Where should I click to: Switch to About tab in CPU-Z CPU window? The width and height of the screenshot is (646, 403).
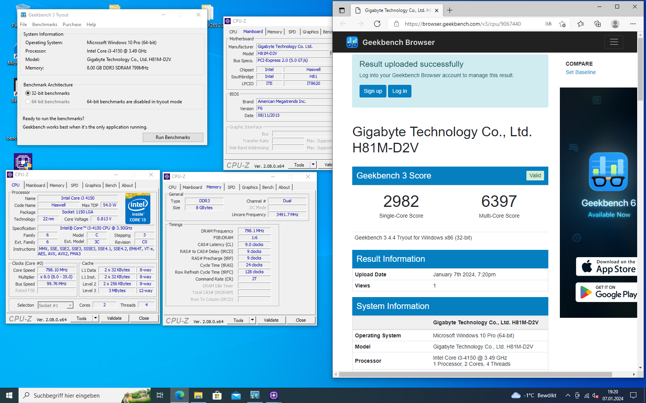click(x=127, y=185)
